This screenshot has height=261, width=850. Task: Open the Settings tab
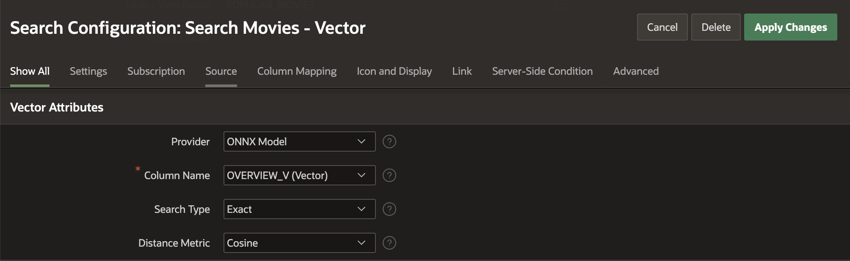click(x=88, y=71)
